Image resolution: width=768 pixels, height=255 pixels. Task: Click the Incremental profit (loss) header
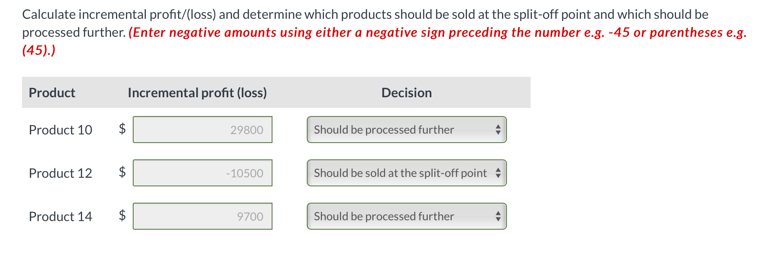point(197,93)
